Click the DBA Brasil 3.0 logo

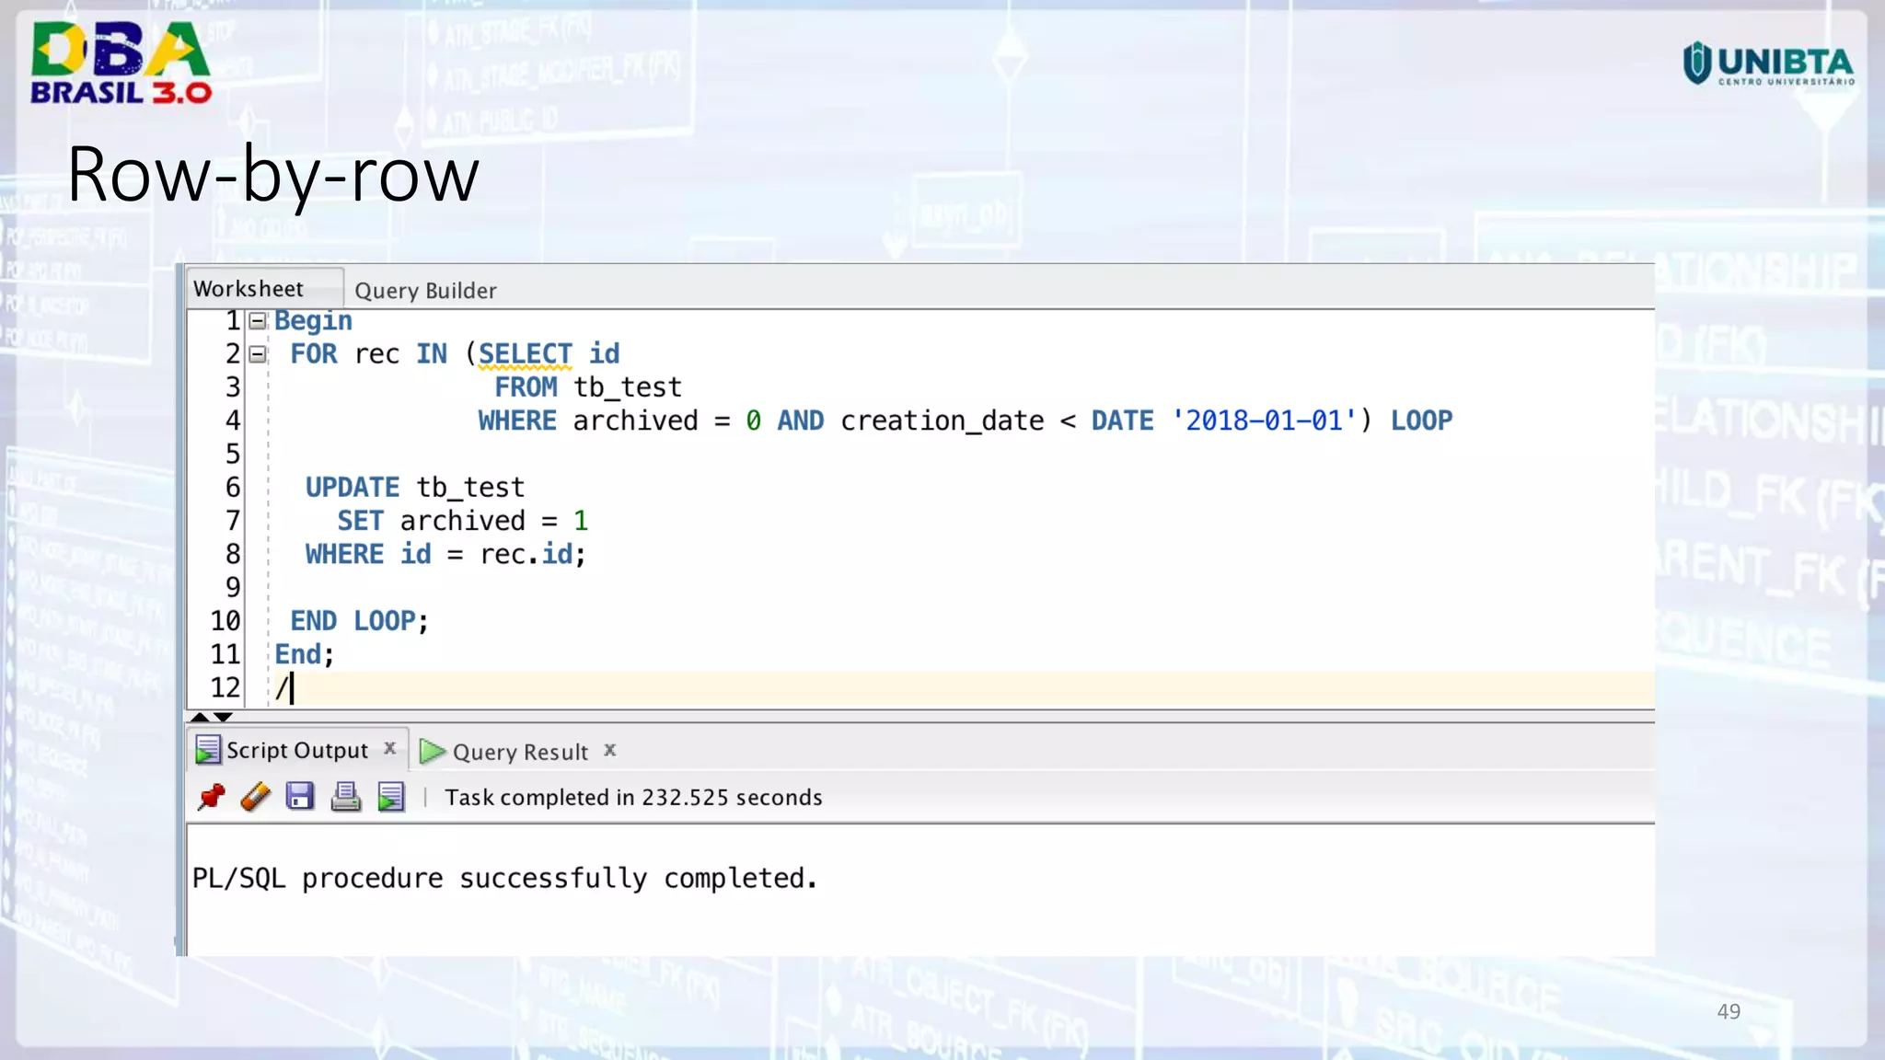click(x=121, y=63)
